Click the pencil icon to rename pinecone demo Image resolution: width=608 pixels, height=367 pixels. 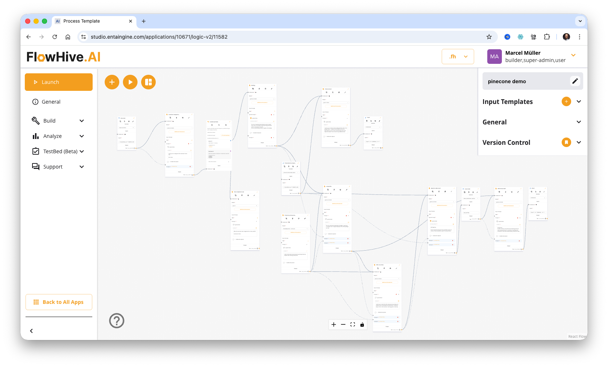point(575,81)
